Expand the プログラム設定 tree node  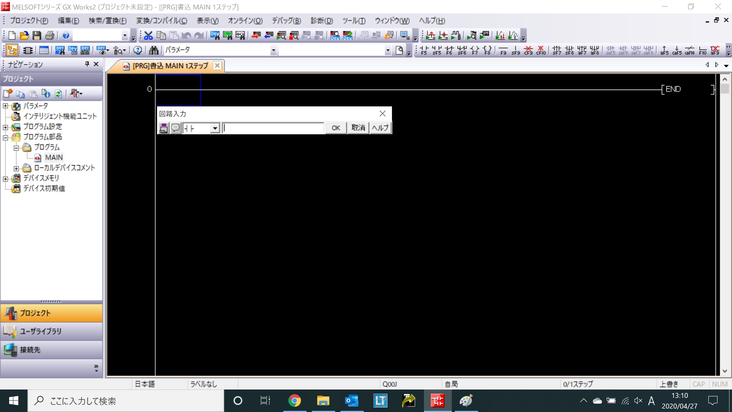tap(6, 127)
